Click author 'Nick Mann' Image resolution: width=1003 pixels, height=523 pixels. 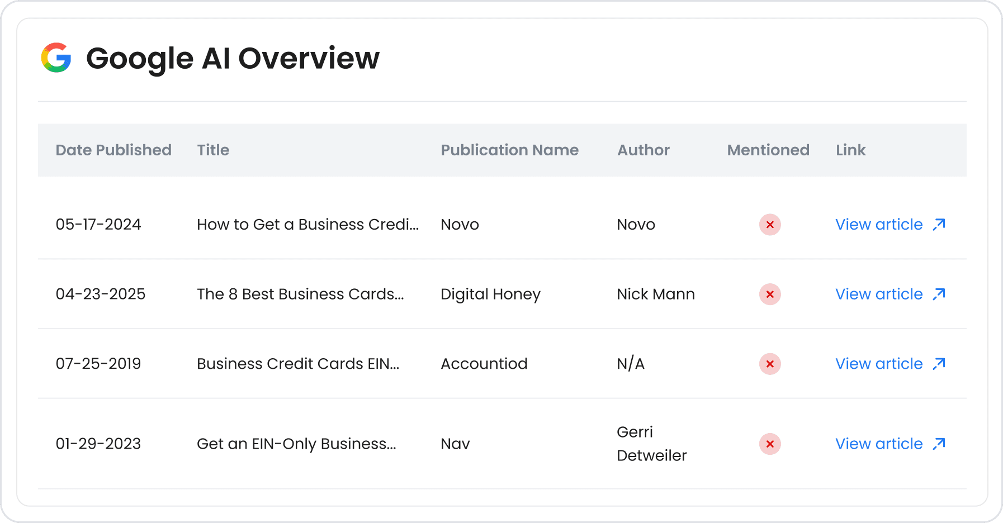pos(656,294)
